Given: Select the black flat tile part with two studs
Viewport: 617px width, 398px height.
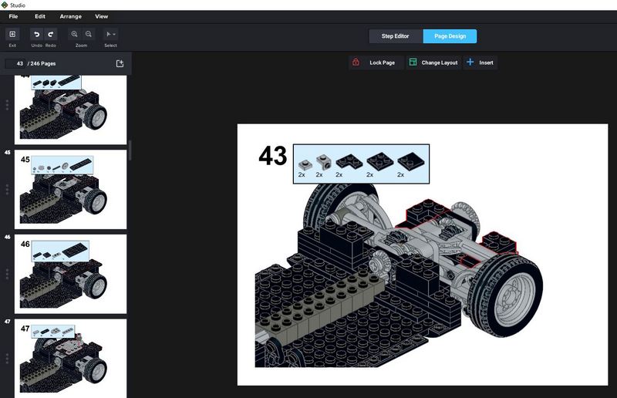Looking at the screenshot, I should 411,161.
